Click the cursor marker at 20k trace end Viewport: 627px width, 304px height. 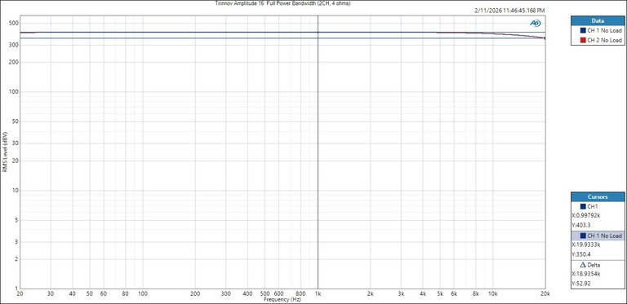point(545,38)
